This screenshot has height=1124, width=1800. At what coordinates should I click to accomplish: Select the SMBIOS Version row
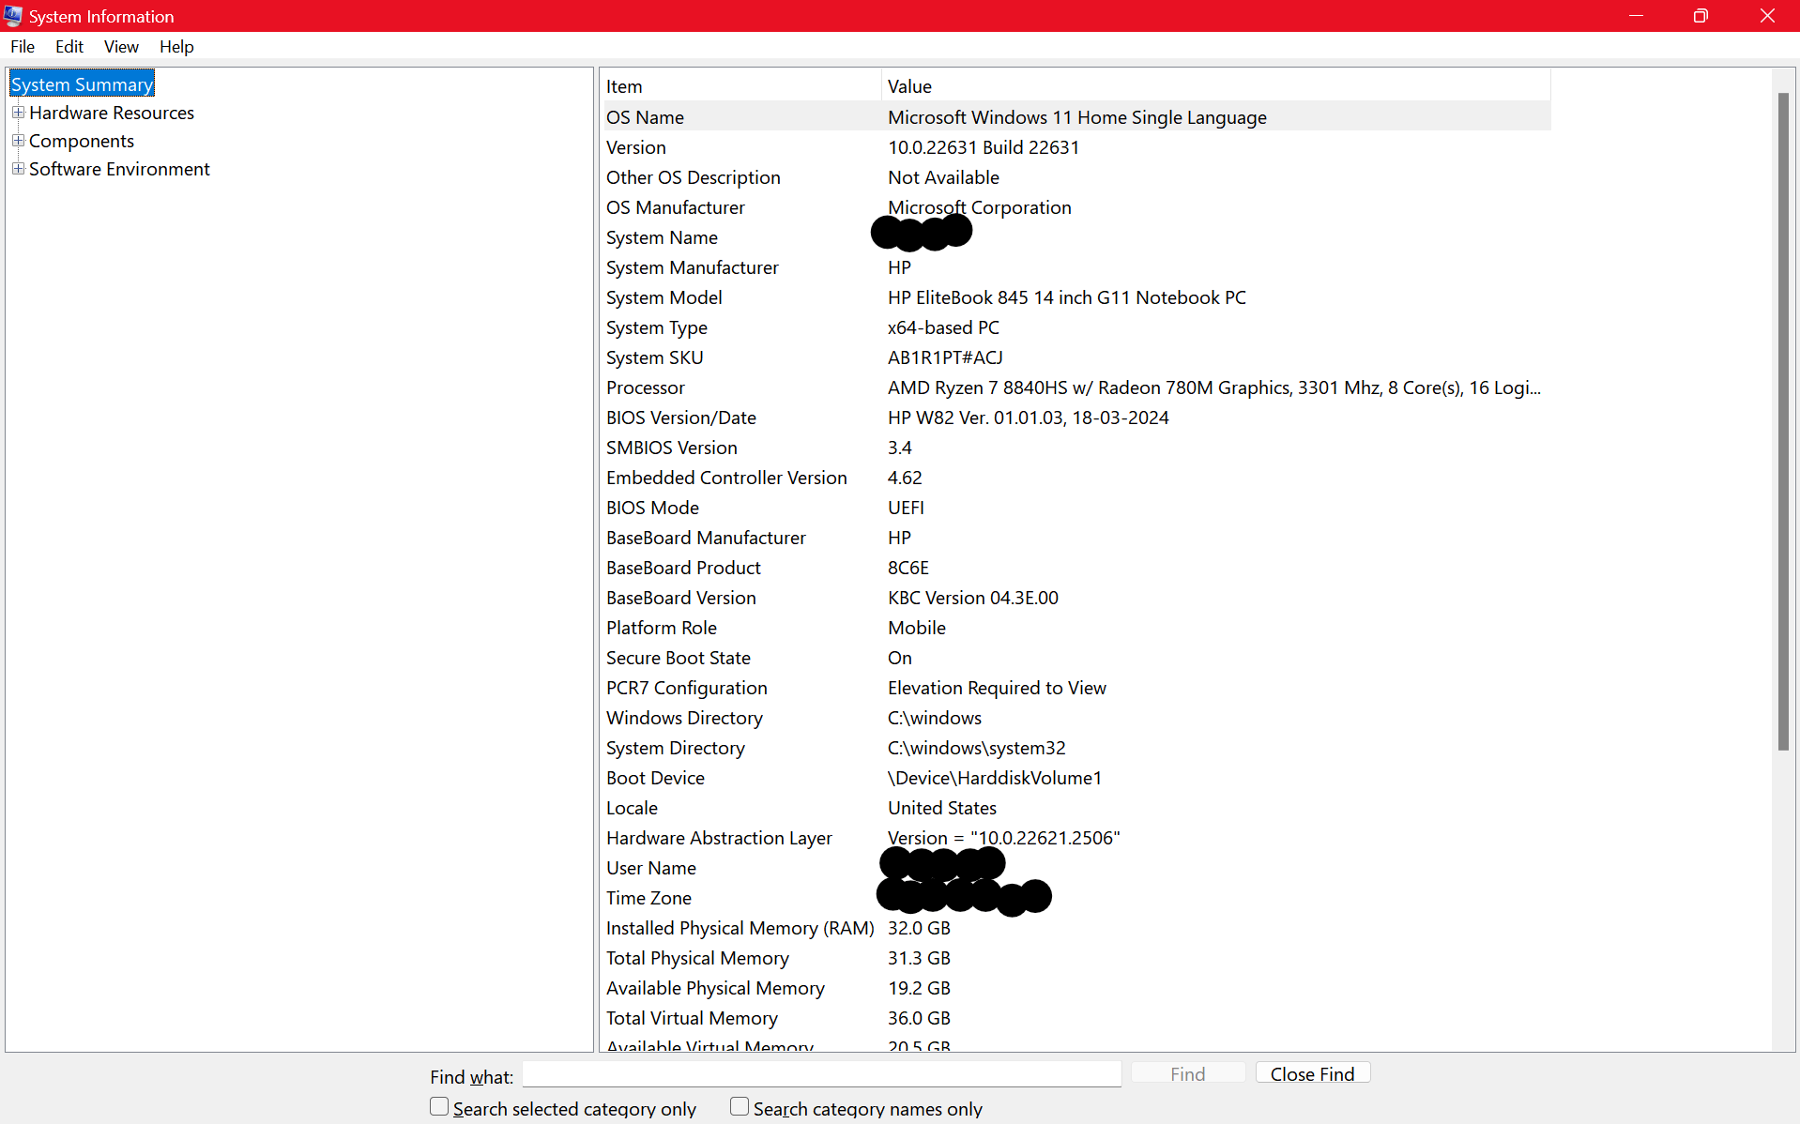tap(1075, 448)
